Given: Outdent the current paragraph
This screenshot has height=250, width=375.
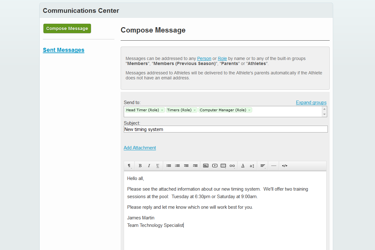Looking at the screenshot, I should [x=186, y=166].
